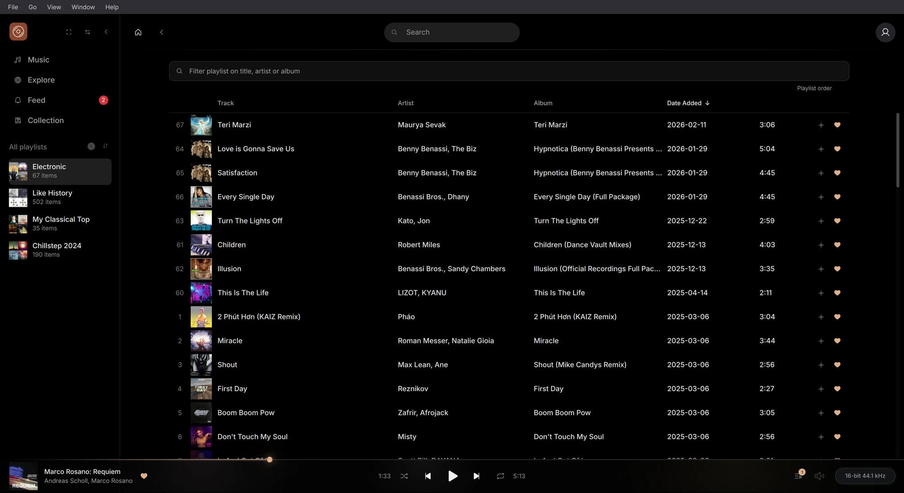Collapse the sidebar with the left chevron

[106, 32]
